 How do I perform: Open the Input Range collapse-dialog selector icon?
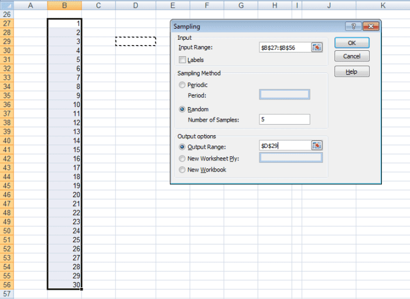click(x=317, y=47)
